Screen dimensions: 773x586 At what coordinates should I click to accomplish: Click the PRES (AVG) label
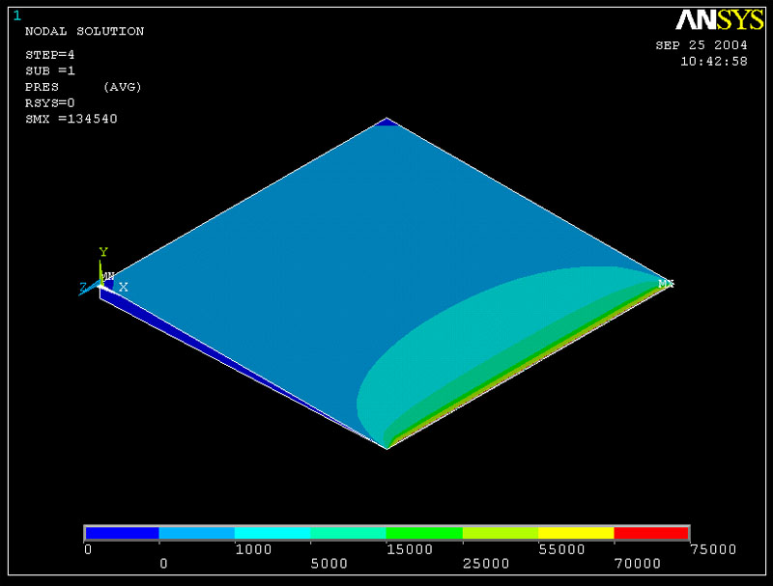(83, 87)
